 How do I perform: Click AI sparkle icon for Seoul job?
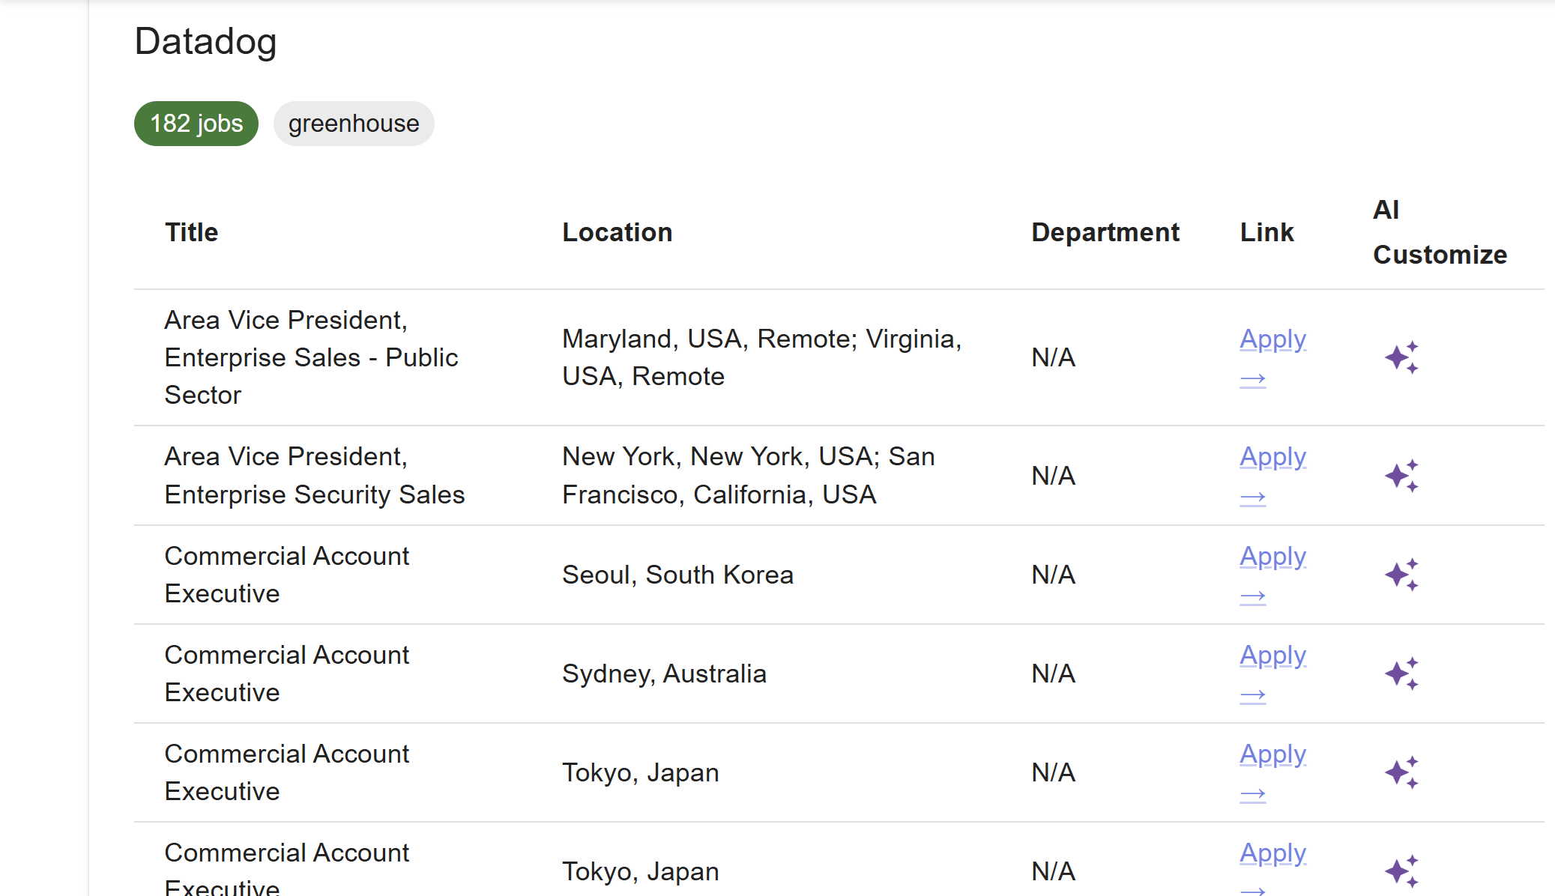(1401, 575)
